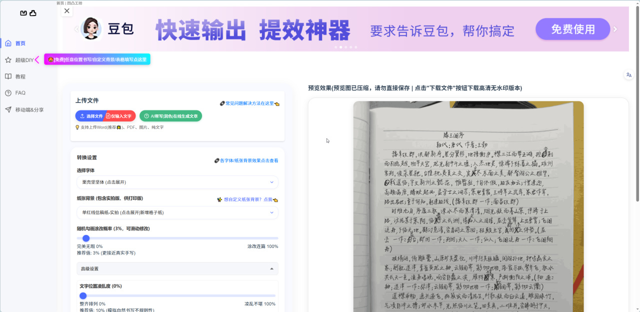
Task: Expand the 选择字体 font dropdown
Action: 177,182
